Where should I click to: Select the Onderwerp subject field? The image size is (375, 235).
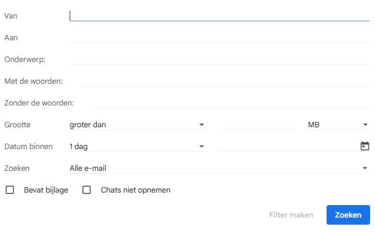coord(219,59)
